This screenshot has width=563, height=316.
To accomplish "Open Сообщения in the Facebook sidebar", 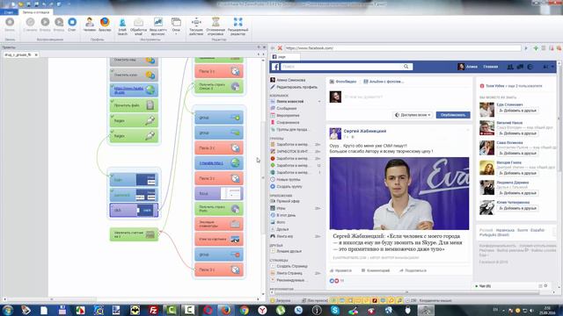I will 287,108.
